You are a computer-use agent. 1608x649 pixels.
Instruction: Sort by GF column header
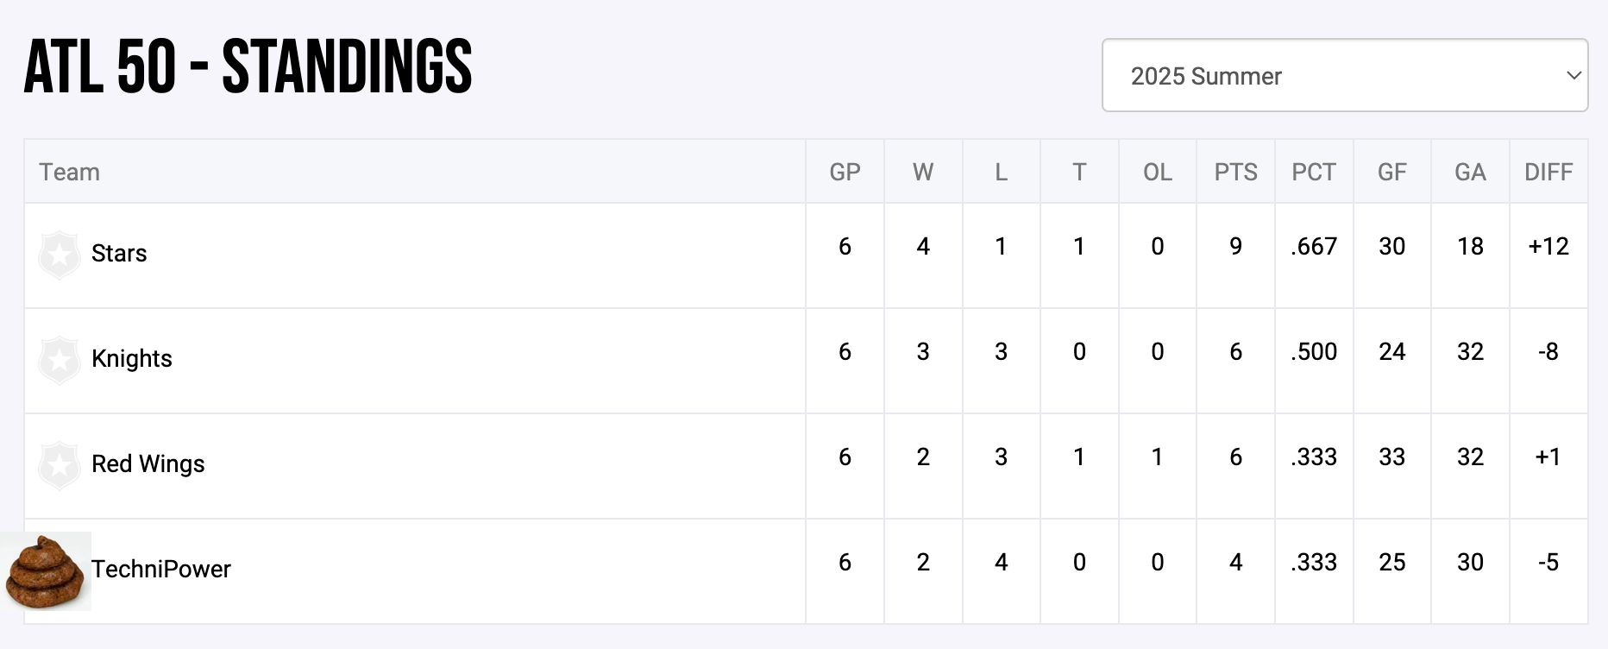(1391, 173)
